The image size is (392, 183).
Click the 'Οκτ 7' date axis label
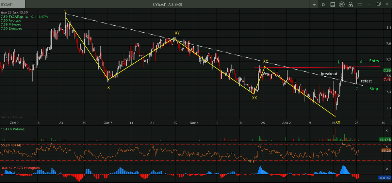tap(108, 123)
